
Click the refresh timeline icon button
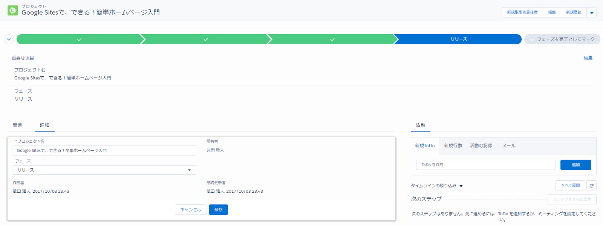tap(592, 186)
